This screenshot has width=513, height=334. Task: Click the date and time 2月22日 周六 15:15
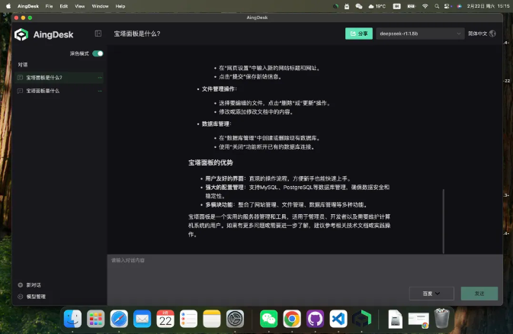[x=488, y=6]
